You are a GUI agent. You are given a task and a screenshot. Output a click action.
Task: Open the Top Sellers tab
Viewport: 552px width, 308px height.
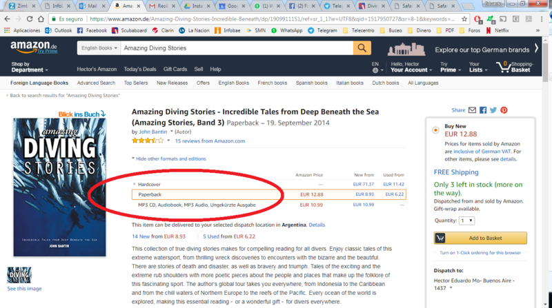coord(136,83)
